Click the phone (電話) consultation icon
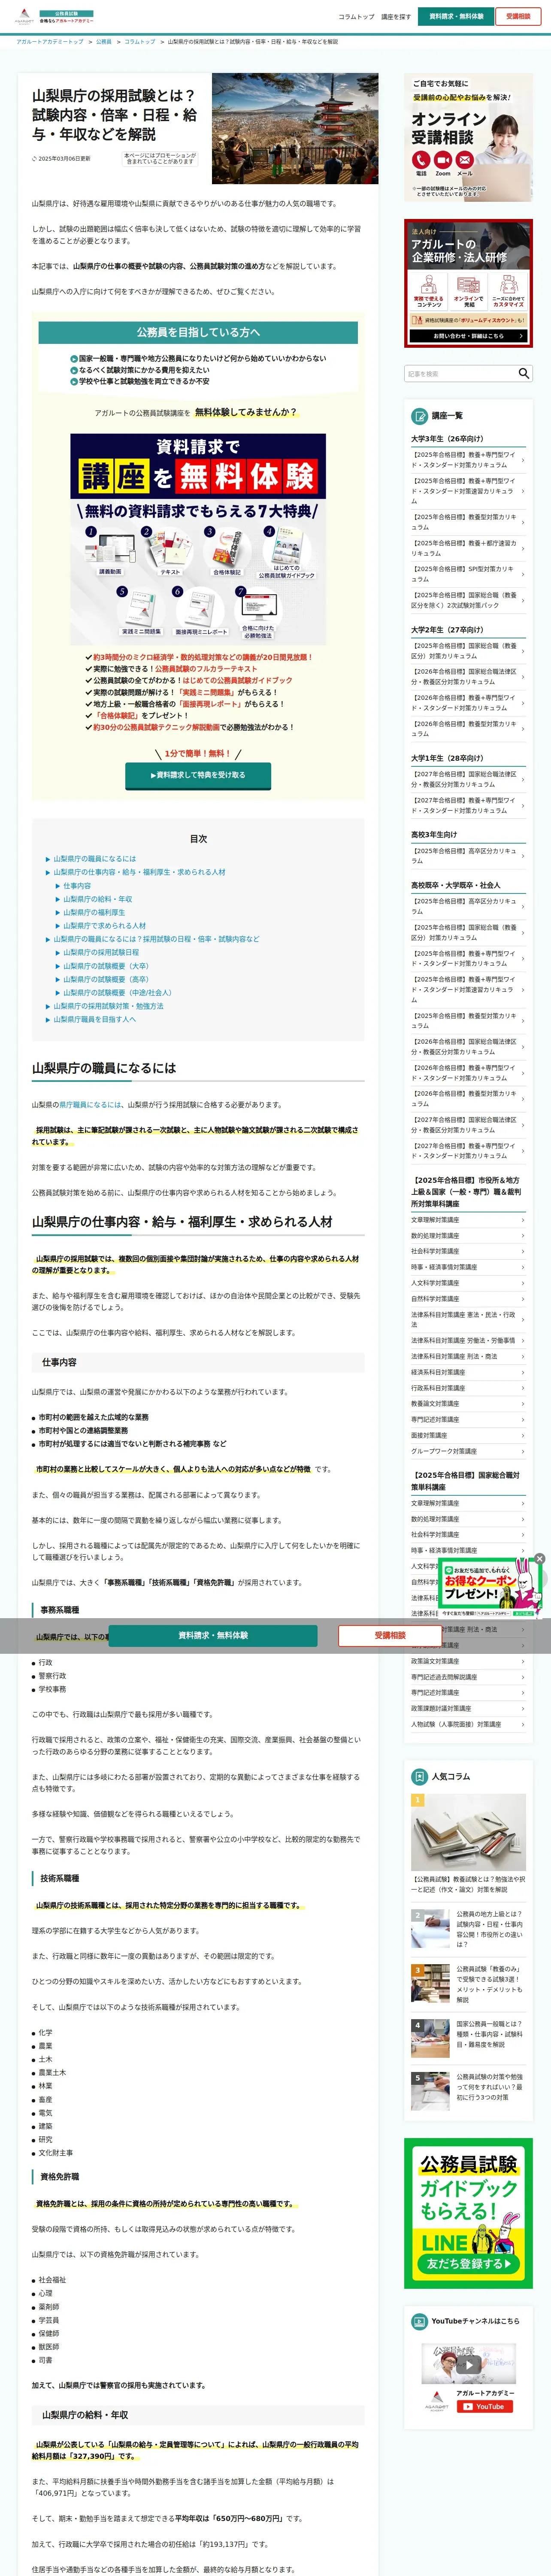Screen dimensions: 551x2576 pyautogui.click(x=421, y=160)
